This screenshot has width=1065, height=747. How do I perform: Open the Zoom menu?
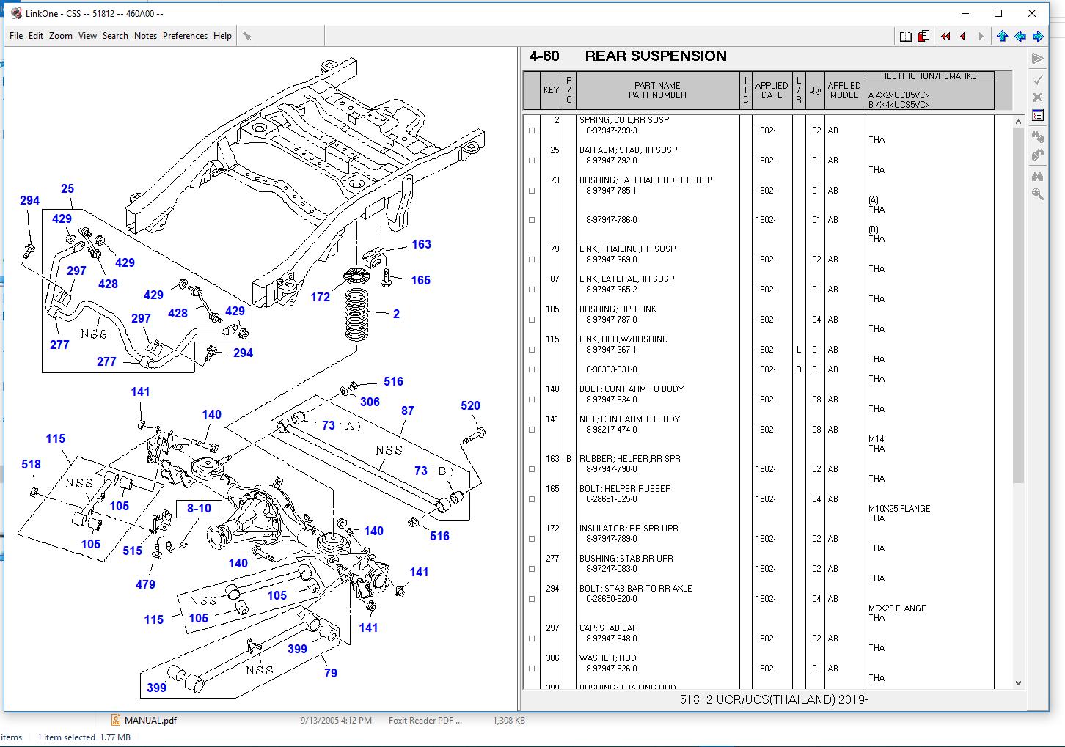point(60,35)
